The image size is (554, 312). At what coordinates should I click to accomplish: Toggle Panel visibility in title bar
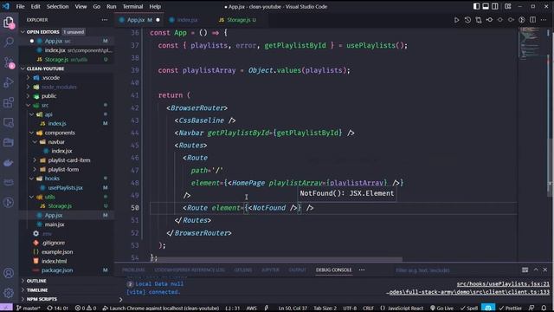tap(486, 6)
